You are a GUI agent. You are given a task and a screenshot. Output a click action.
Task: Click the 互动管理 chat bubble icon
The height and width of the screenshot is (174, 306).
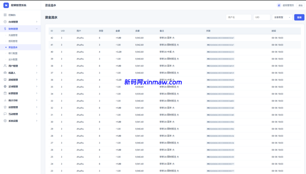[x=5, y=114]
